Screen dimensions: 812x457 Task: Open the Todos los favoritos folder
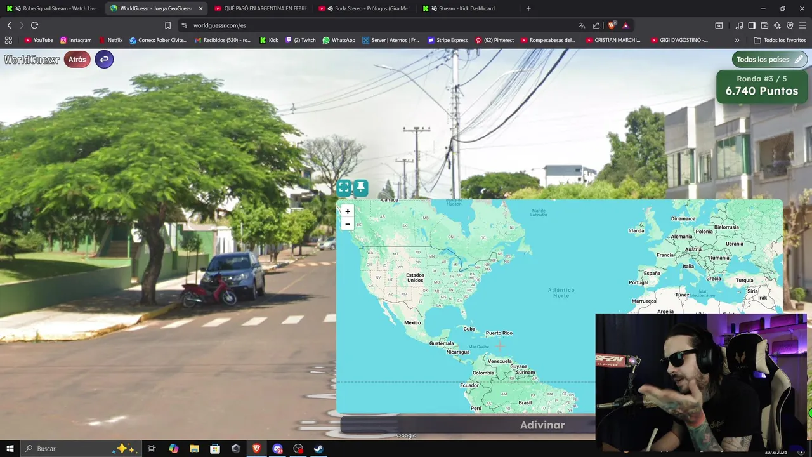780,40
